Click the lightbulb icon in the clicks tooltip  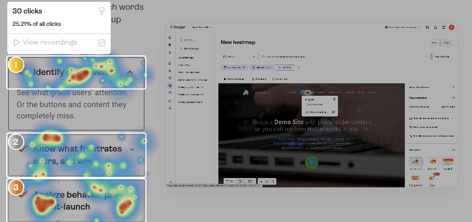[x=101, y=11]
